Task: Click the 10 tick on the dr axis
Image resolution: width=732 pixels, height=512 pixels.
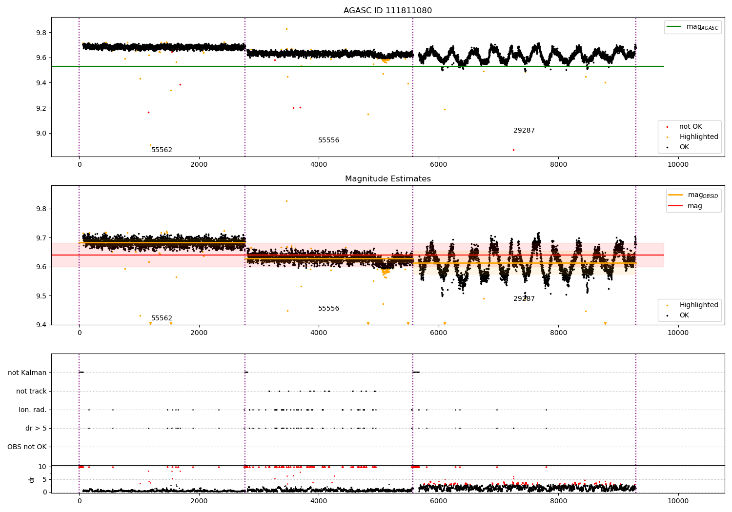Action: click(42, 467)
